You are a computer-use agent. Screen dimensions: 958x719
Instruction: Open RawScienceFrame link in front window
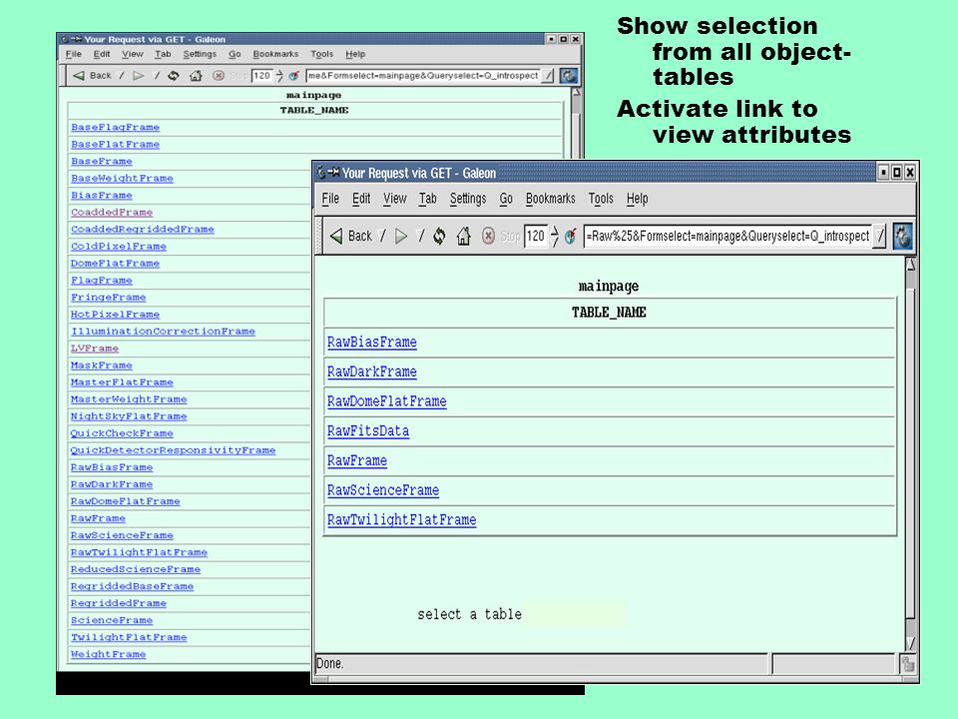[x=383, y=490]
